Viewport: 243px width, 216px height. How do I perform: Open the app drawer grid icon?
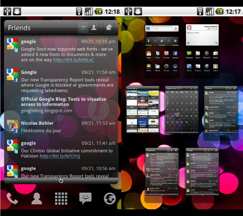61,199
